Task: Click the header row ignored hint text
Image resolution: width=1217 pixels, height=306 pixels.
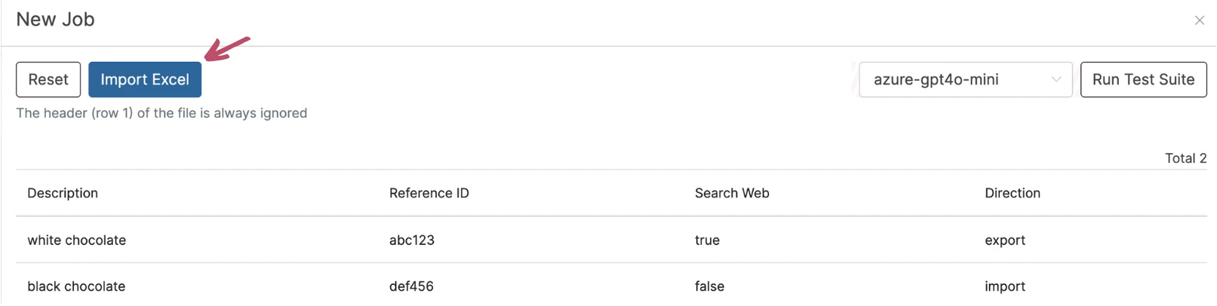Action: (x=161, y=113)
